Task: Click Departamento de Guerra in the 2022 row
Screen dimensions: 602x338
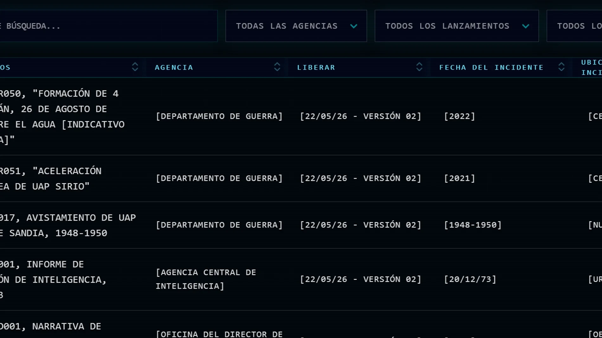Action: click(219, 116)
